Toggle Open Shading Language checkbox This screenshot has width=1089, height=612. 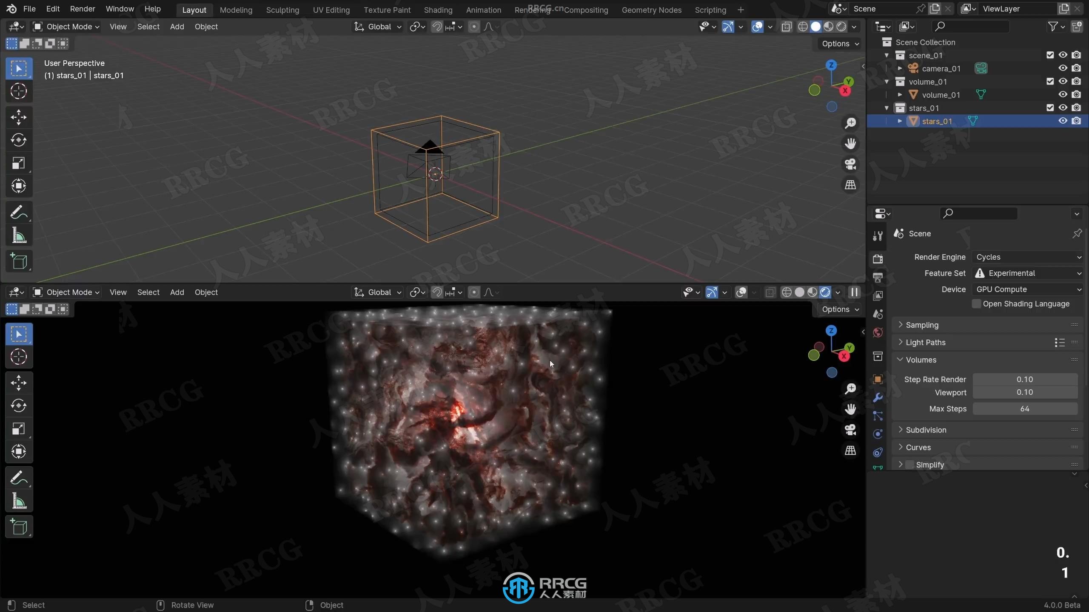975,303
